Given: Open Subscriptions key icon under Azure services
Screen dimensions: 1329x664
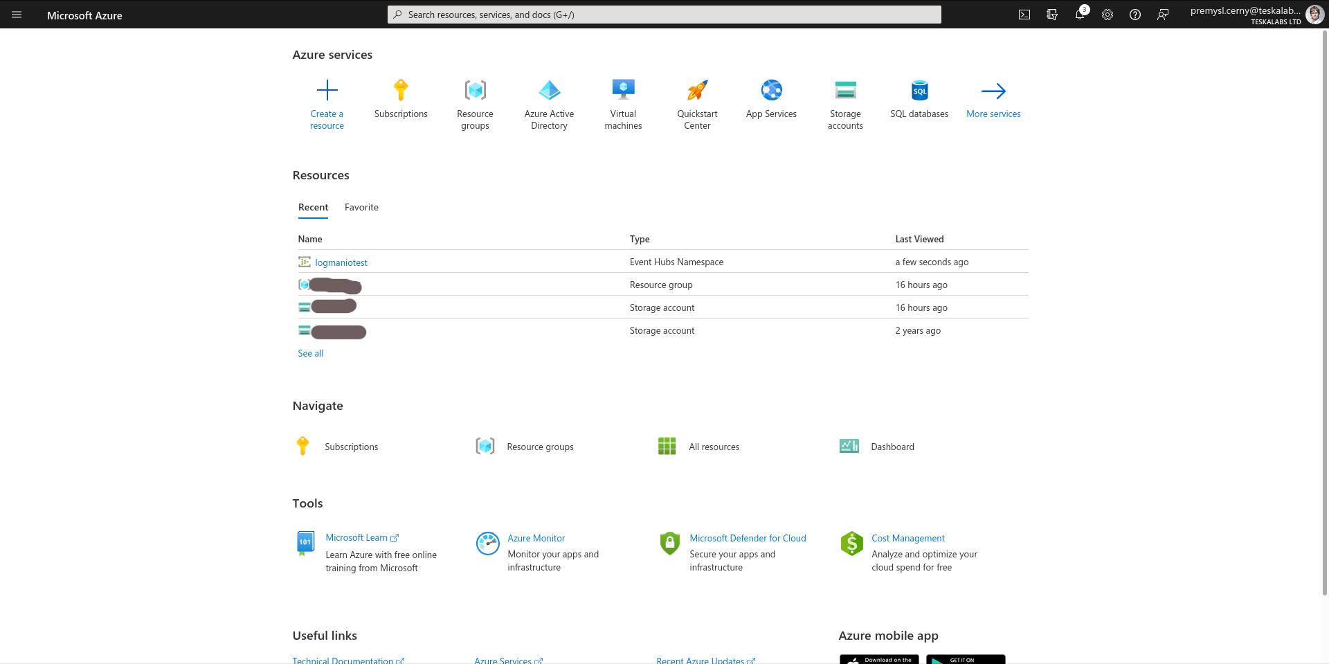Looking at the screenshot, I should 401,90.
